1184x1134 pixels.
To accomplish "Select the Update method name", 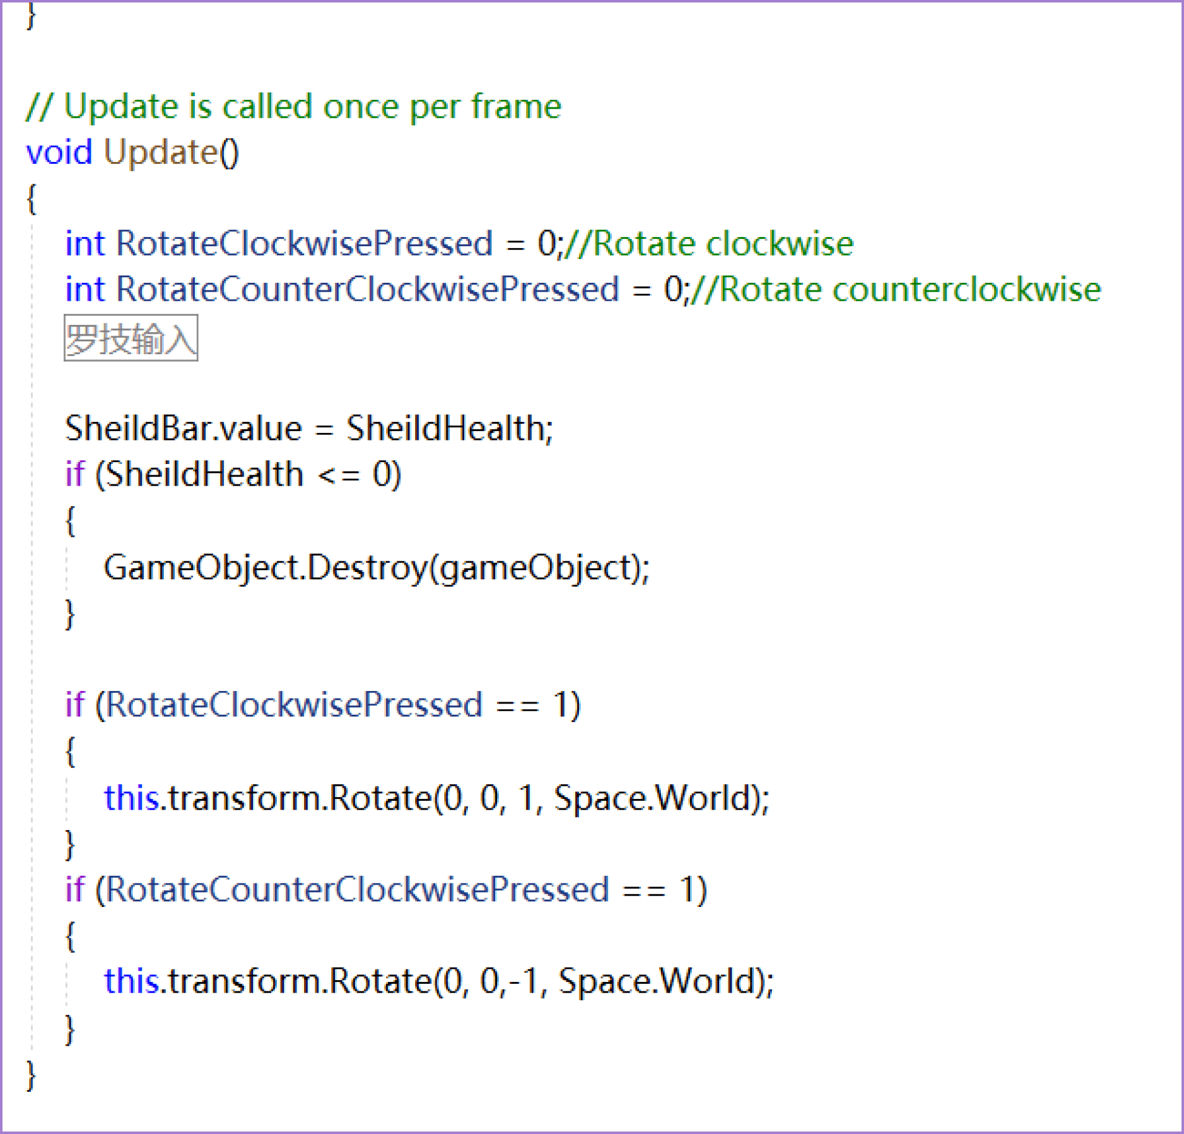I will click(160, 152).
